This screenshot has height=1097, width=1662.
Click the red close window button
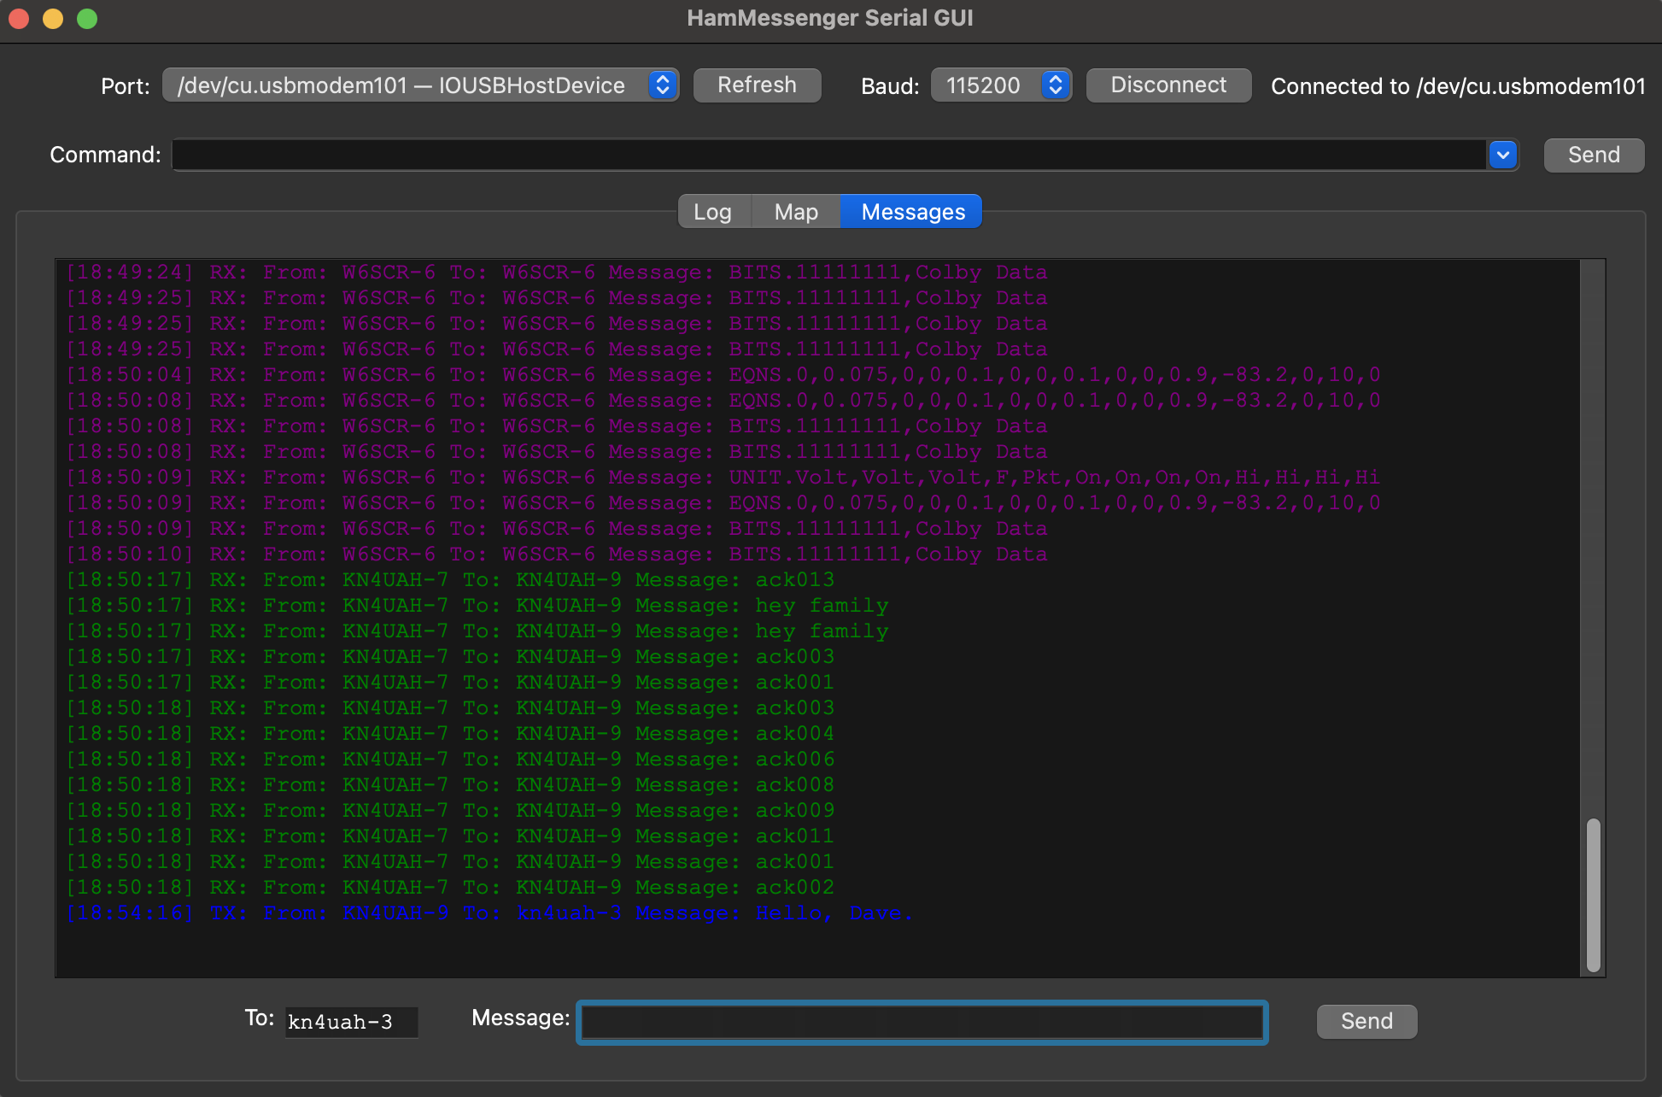pos(19,18)
